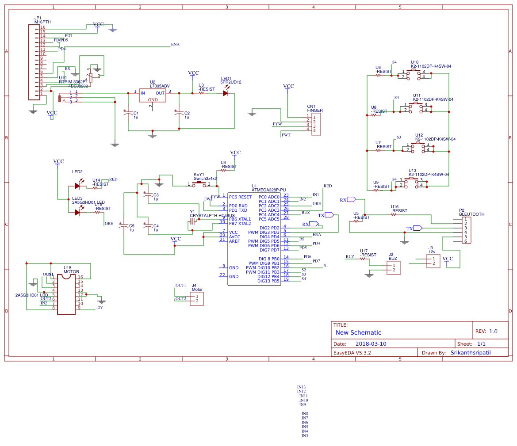517x446 pixels.
Task: Select the J3 12v connector box
Action: click(x=433, y=261)
